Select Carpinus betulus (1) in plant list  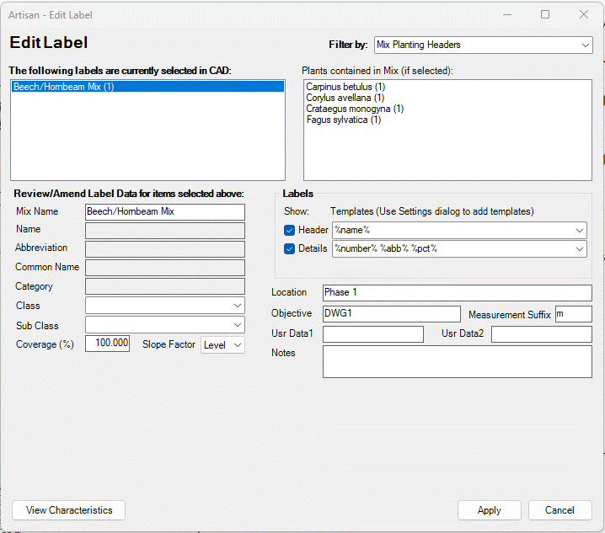pyautogui.click(x=345, y=87)
